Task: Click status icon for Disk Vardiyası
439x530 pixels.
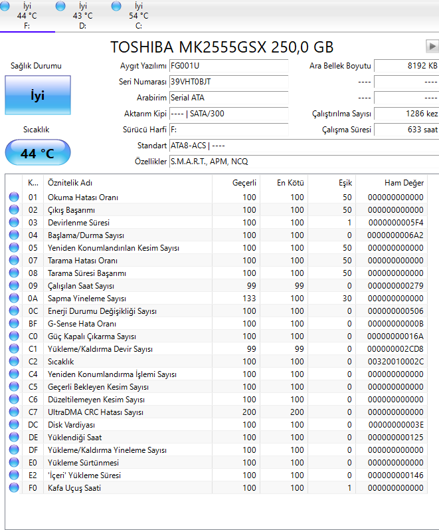Action: click(x=14, y=424)
